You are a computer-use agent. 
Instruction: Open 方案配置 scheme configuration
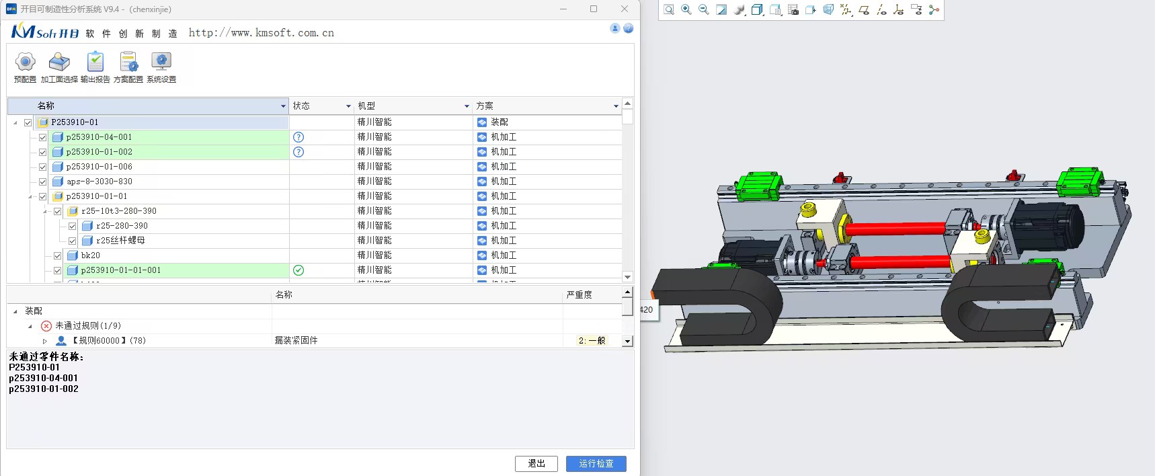tap(128, 67)
